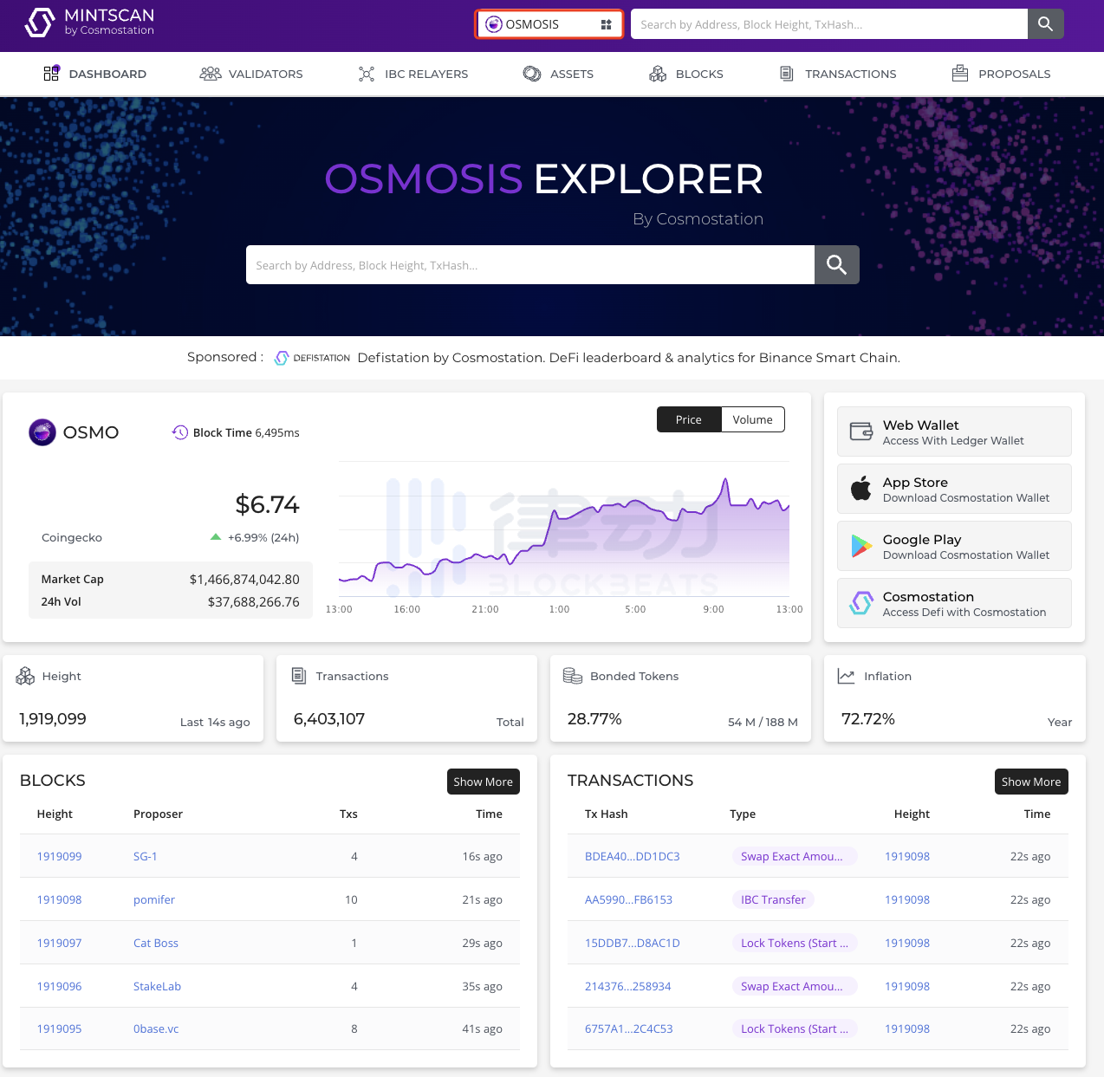Click the Mintscan logo icon
The width and height of the screenshot is (1104, 1077).
click(40, 23)
